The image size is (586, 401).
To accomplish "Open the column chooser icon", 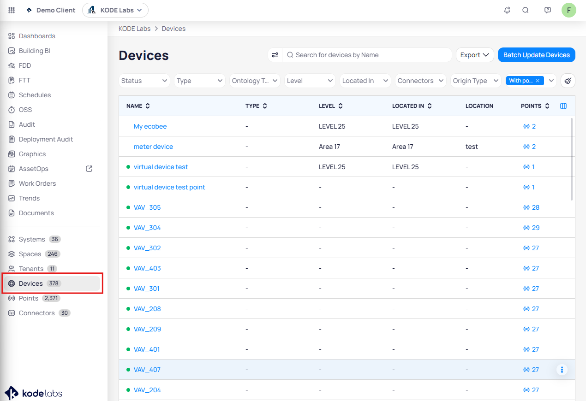I will (x=563, y=106).
